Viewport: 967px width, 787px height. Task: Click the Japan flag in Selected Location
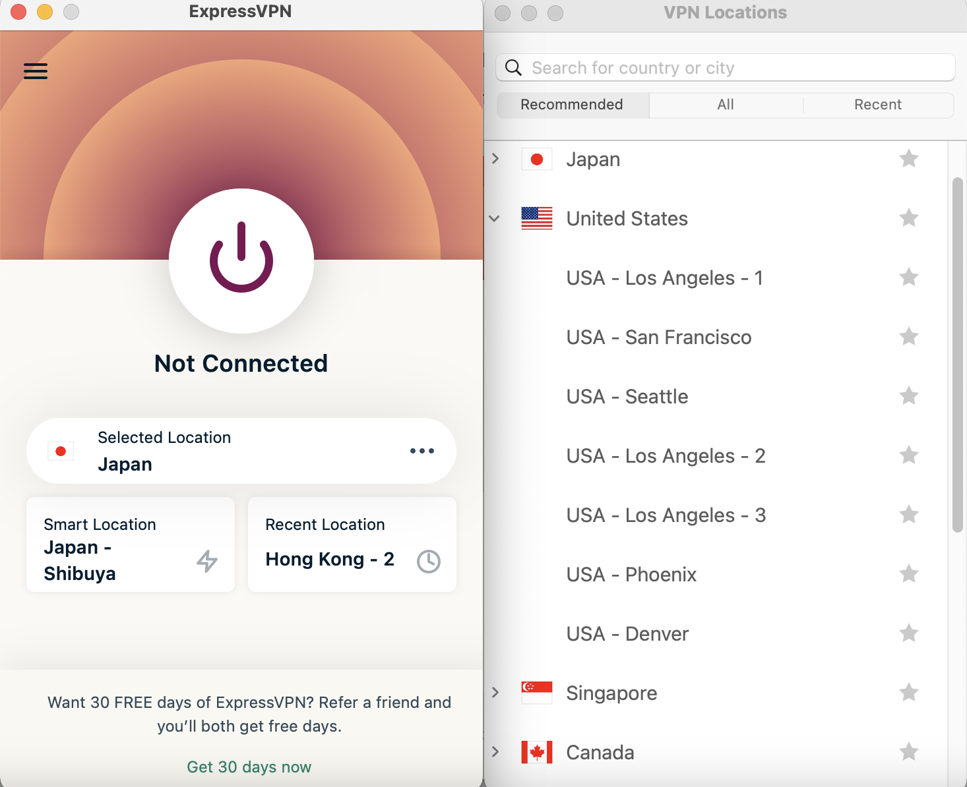tap(61, 451)
